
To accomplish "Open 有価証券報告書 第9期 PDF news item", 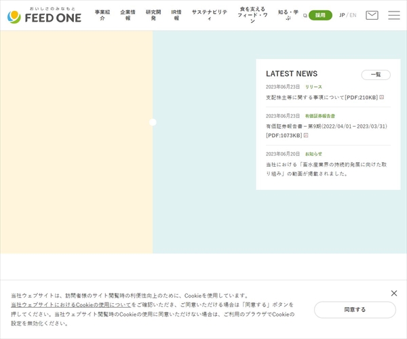I will [326, 131].
